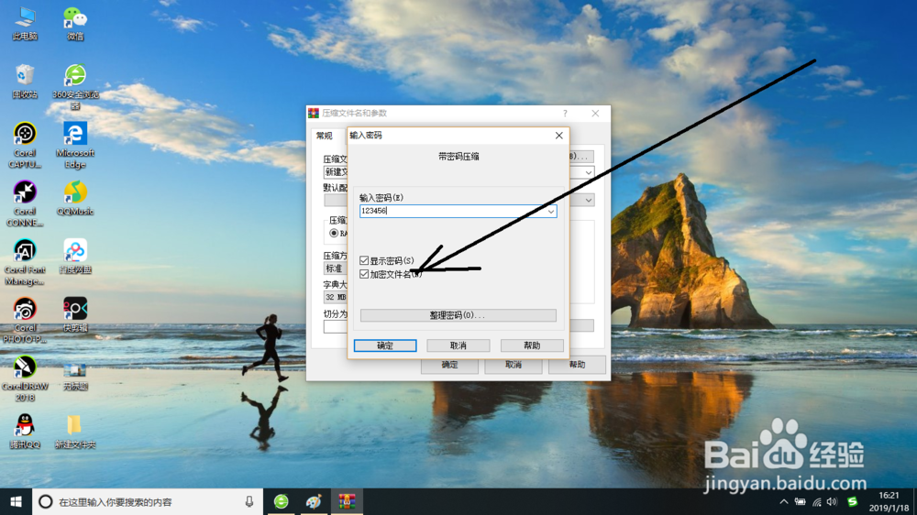
Task: Open the Paint app on the taskbar
Action: 314,501
